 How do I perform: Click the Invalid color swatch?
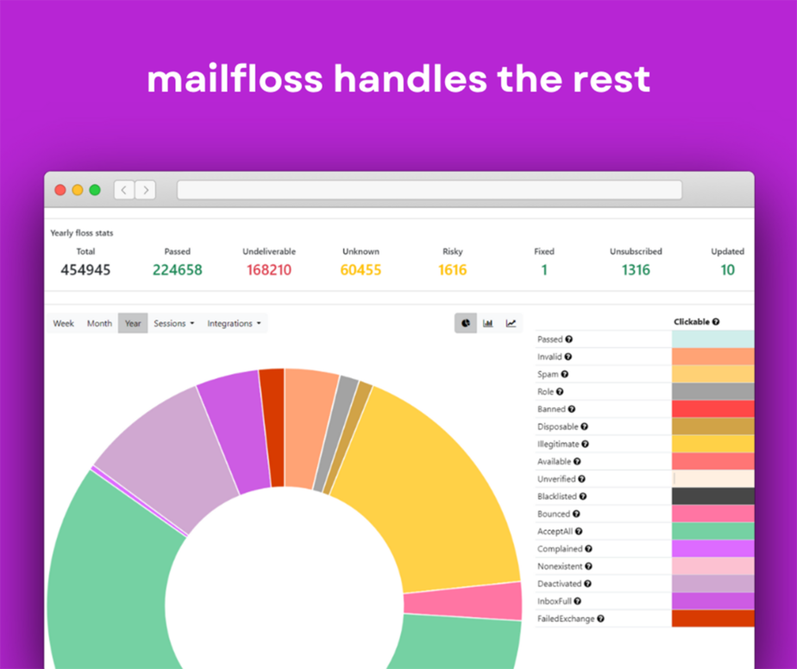click(x=712, y=357)
